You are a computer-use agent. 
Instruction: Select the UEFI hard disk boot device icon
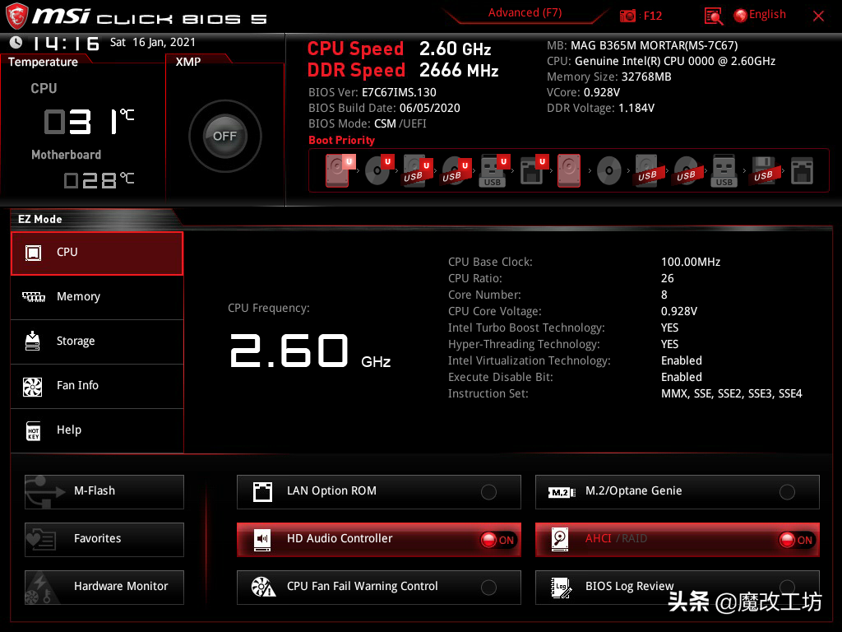(340, 170)
